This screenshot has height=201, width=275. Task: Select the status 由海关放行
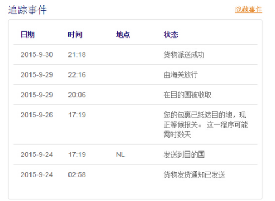(x=180, y=75)
